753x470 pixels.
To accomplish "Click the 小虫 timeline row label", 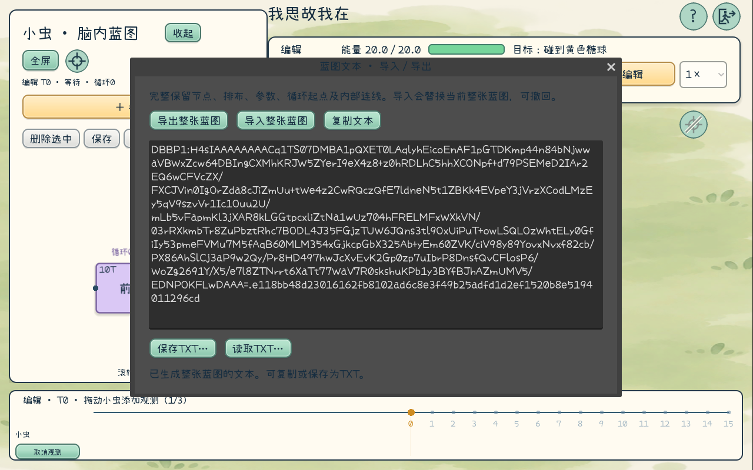I will pos(23,435).
